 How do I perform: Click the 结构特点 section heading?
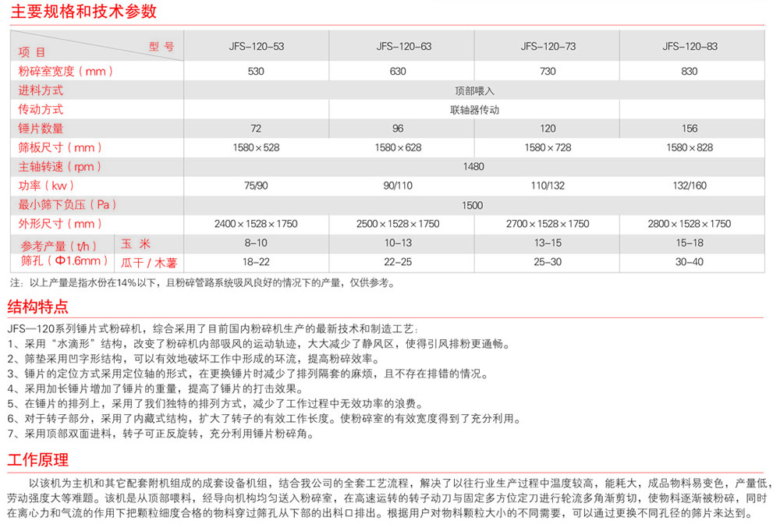(37, 307)
